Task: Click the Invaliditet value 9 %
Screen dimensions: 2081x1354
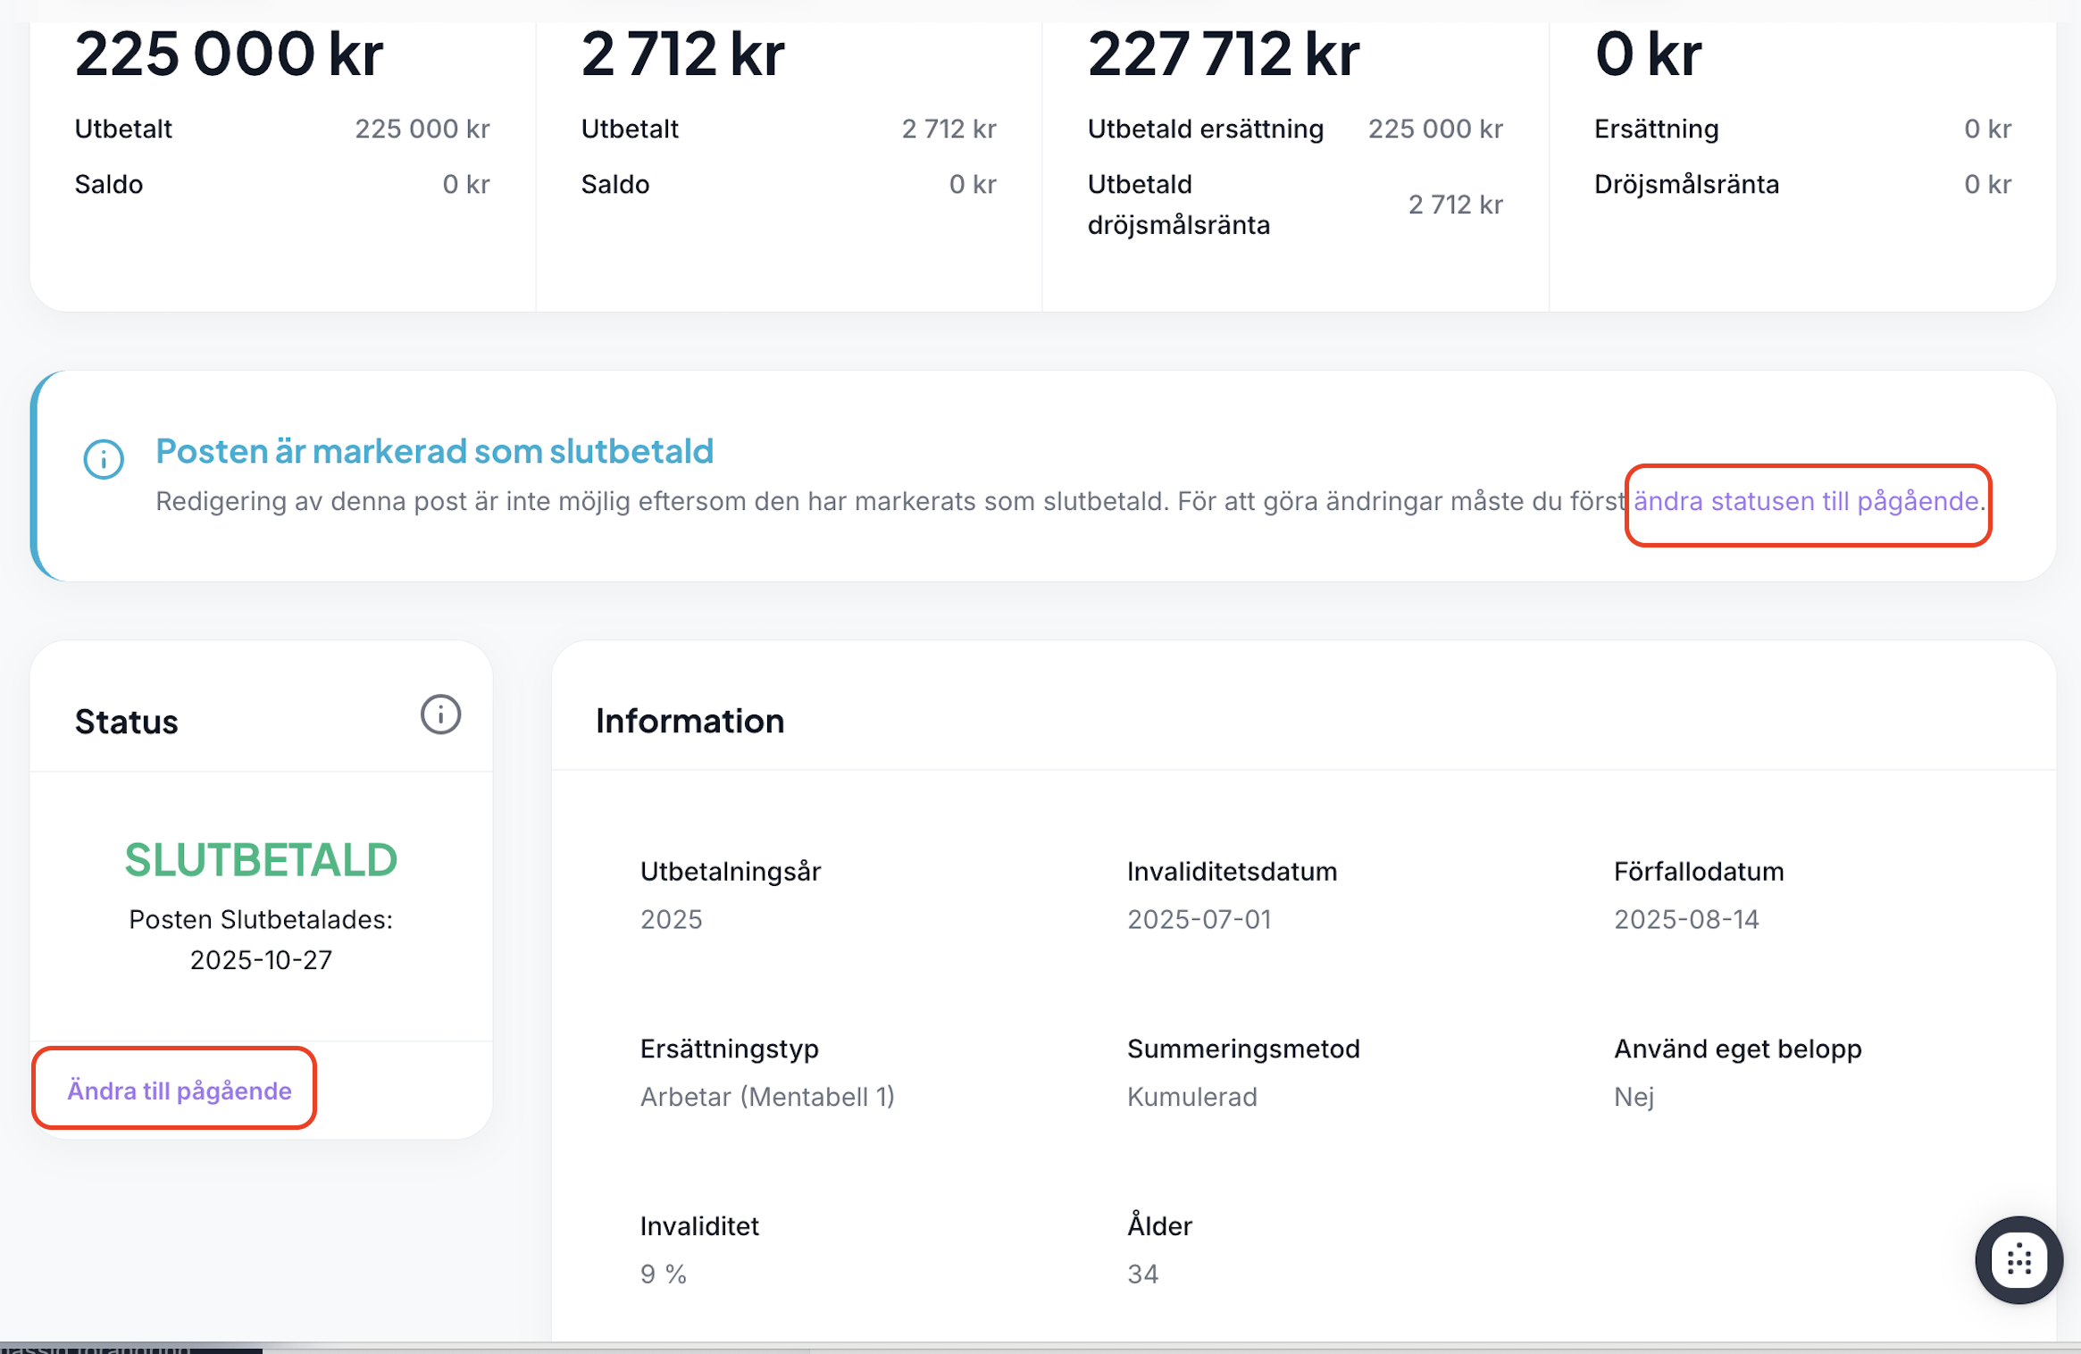Action: pos(663,1274)
